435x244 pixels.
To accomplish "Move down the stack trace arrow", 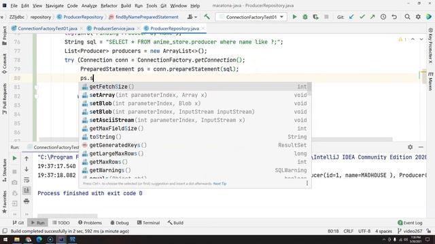I will (x=27, y=169).
